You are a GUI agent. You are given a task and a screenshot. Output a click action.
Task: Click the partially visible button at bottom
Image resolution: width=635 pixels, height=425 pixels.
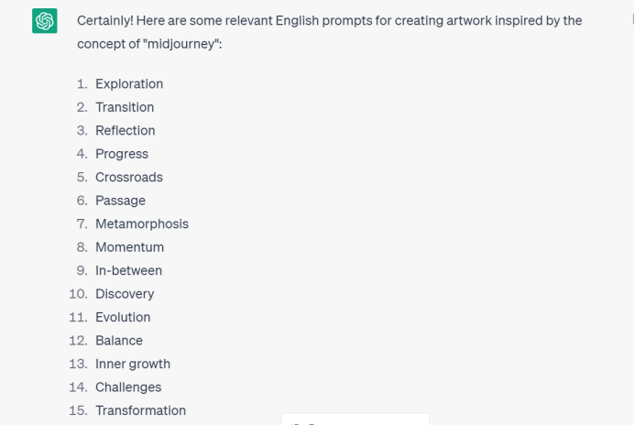coord(355,420)
